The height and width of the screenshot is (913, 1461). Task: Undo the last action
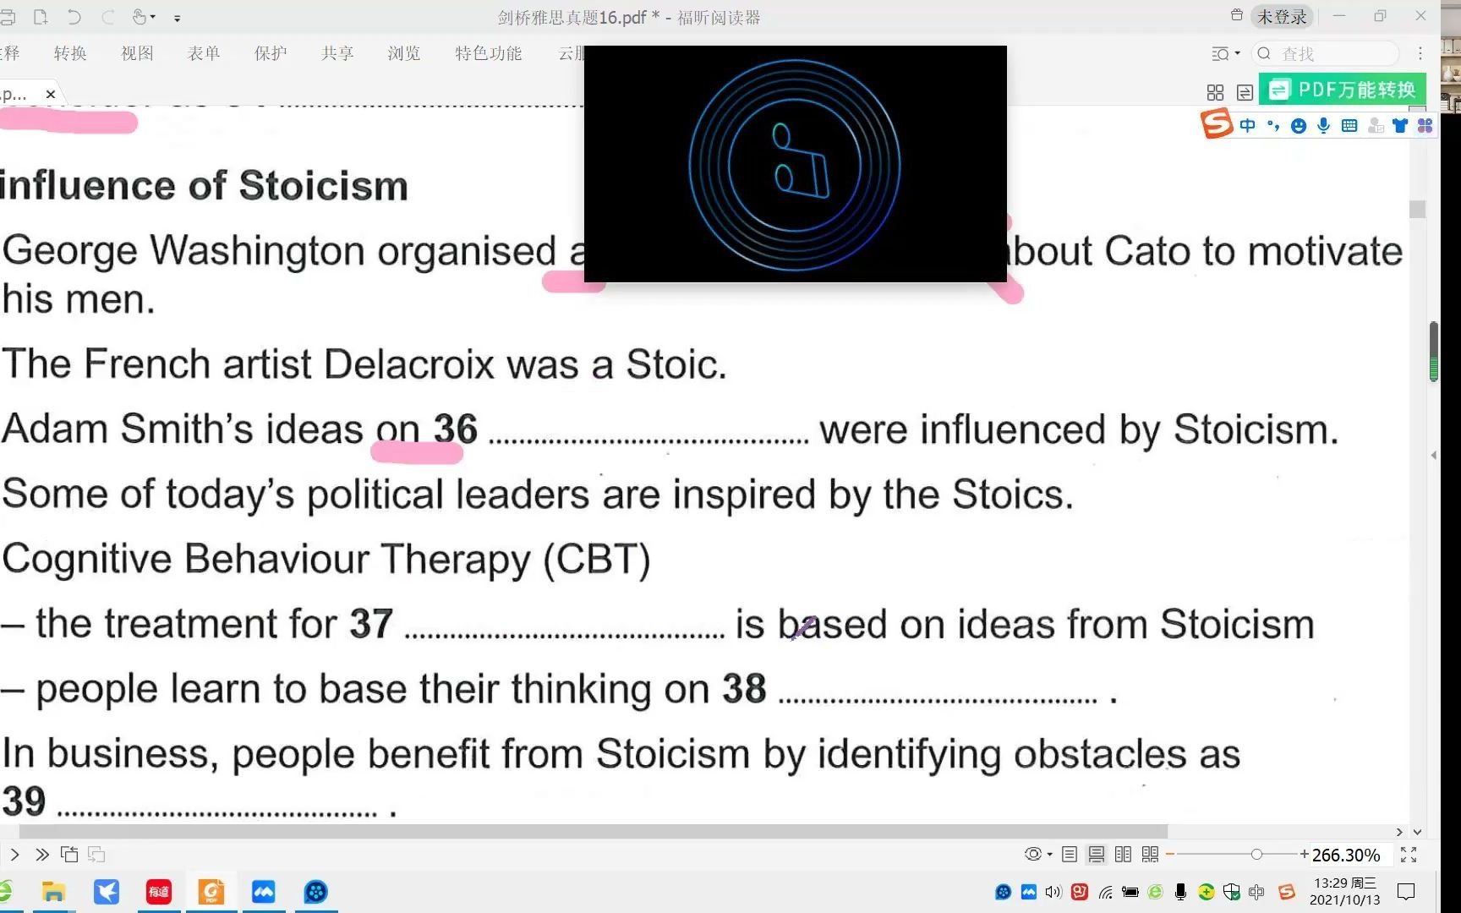point(74,16)
